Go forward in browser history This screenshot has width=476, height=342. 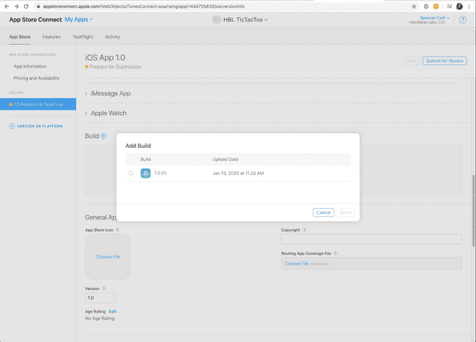(16, 7)
